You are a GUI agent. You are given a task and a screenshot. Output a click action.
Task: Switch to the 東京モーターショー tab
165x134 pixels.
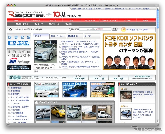tap(58, 36)
